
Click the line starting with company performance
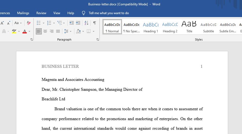(x=122, y=119)
